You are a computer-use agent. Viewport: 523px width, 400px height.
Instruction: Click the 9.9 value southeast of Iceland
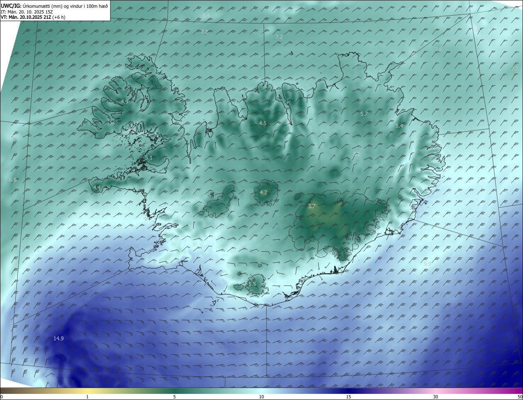pos(427,264)
